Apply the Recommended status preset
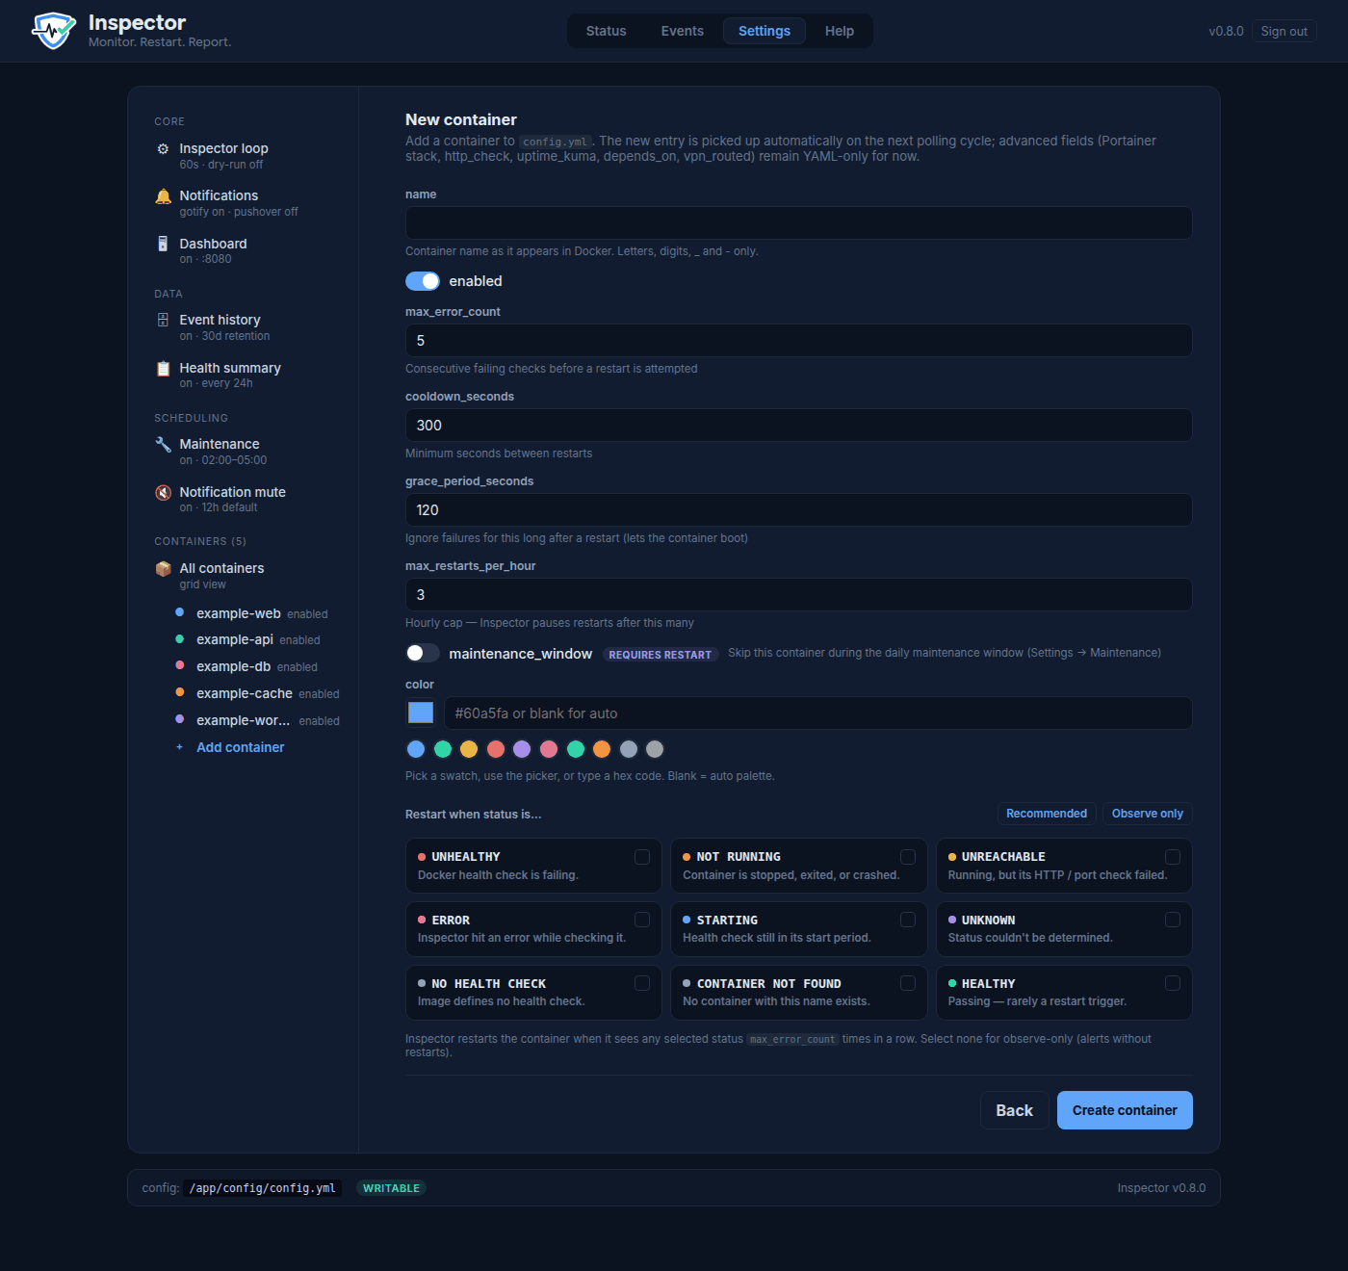1348x1271 pixels. [1047, 814]
